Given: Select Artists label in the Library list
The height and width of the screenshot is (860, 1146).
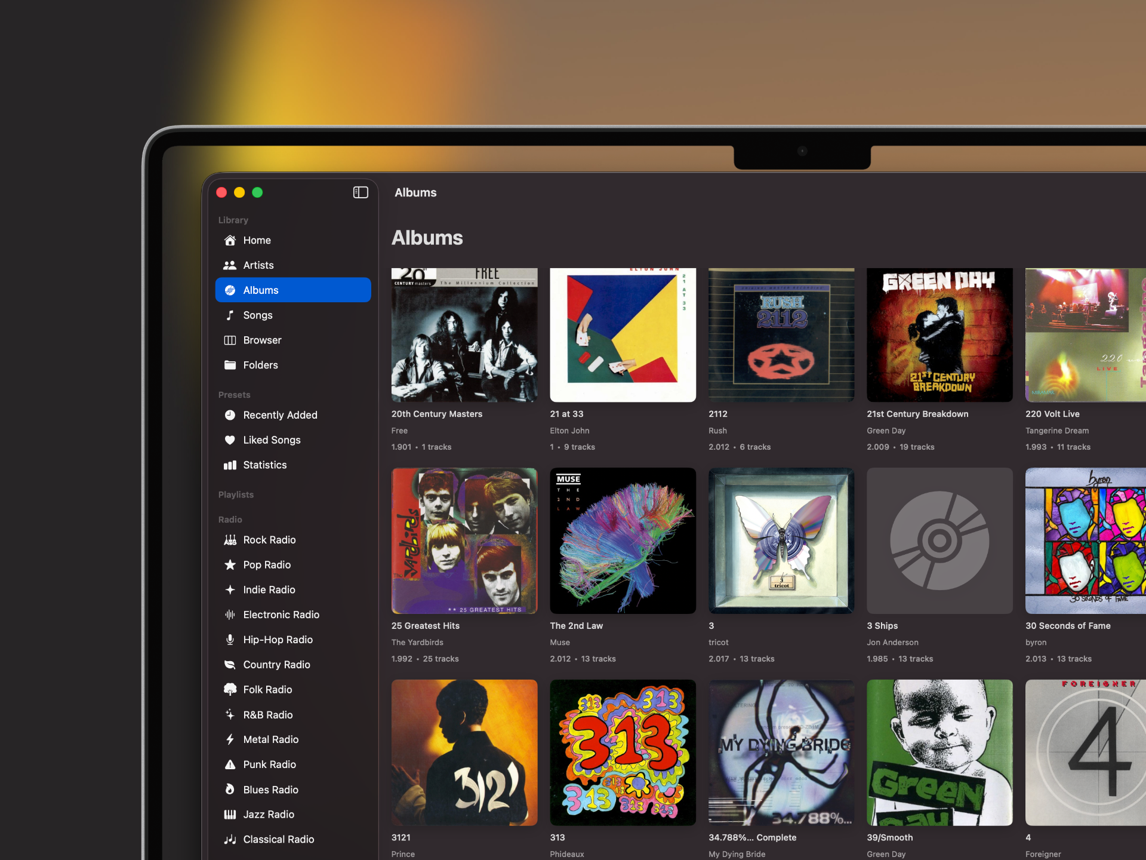Looking at the screenshot, I should tap(258, 265).
